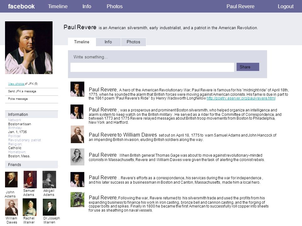Click the 'Boston, Mass.' hometown value

tap(19, 156)
